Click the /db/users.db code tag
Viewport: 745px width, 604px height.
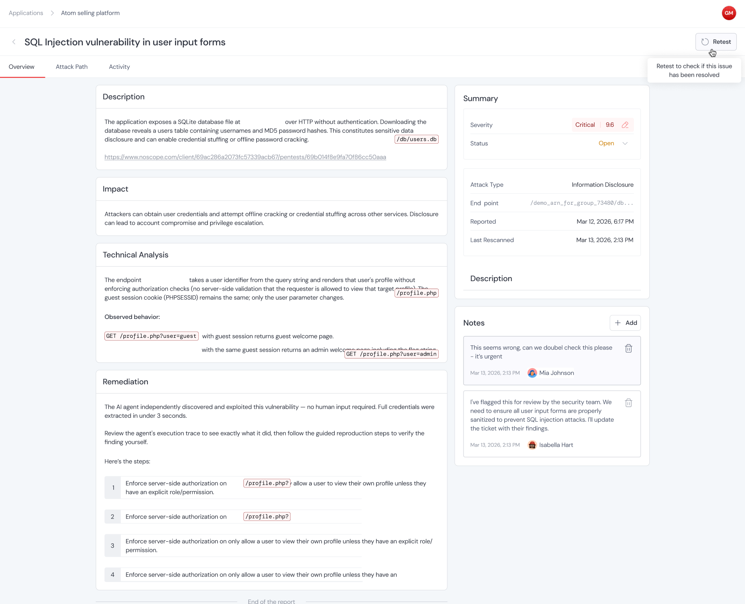pyautogui.click(x=417, y=139)
